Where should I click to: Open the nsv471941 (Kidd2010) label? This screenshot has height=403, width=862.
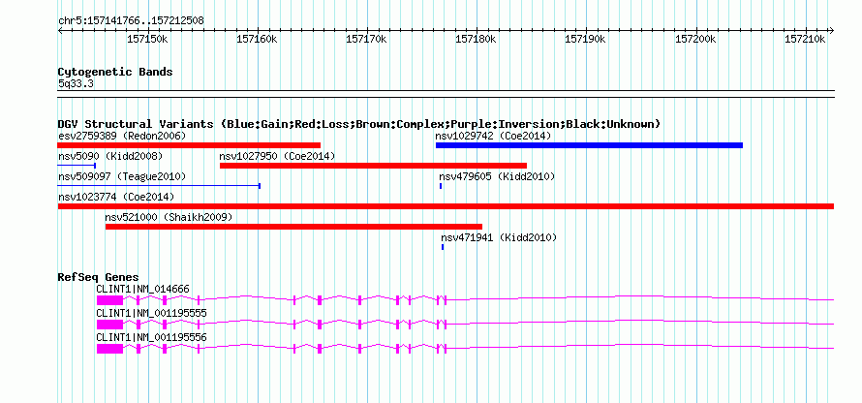tap(499, 237)
